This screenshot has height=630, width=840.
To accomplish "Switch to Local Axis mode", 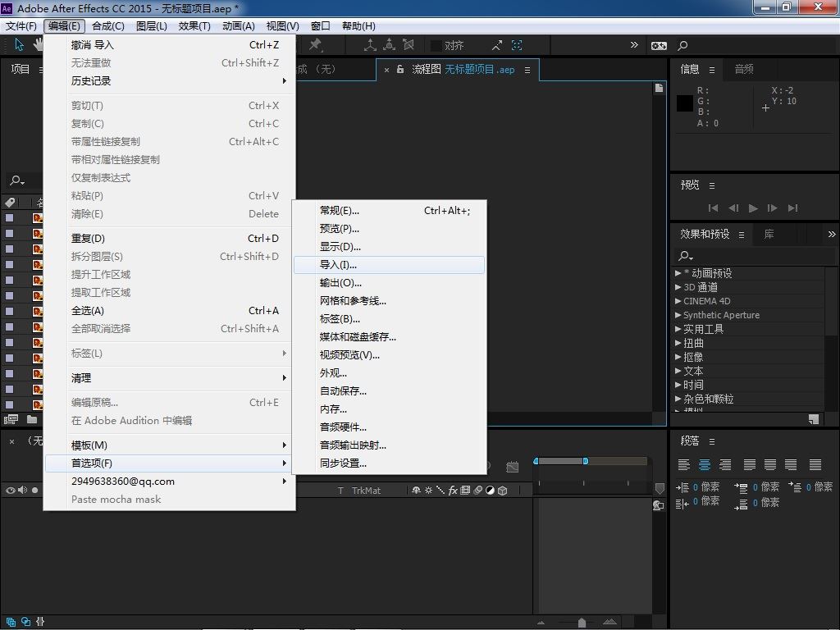I will (x=370, y=45).
